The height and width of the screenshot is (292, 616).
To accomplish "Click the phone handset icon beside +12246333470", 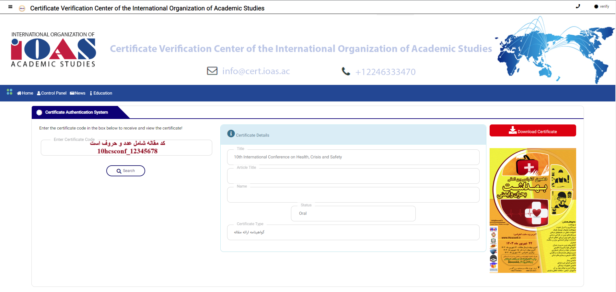I will click(346, 71).
